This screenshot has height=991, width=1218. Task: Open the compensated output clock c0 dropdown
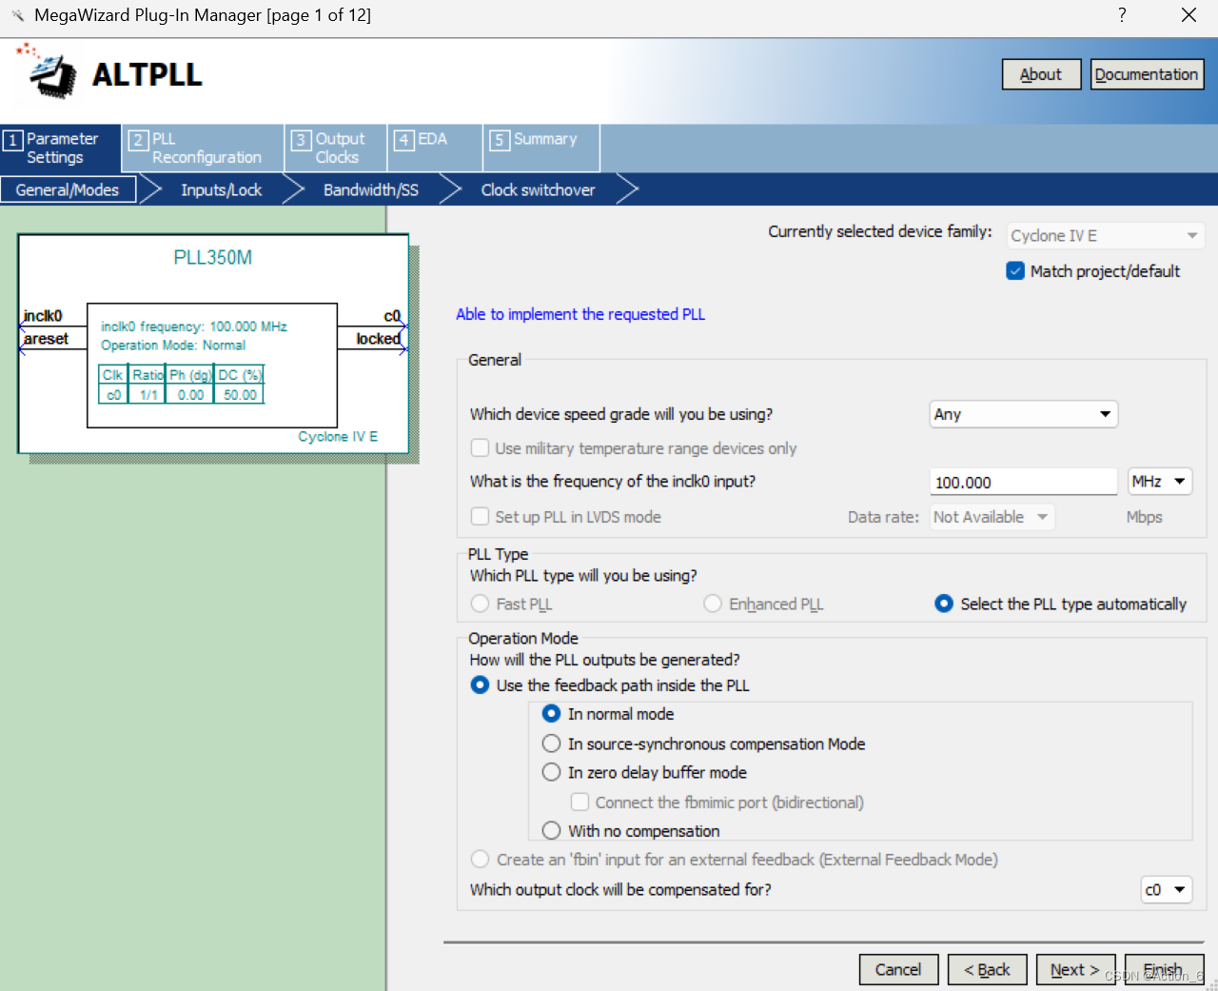point(1166,890)
